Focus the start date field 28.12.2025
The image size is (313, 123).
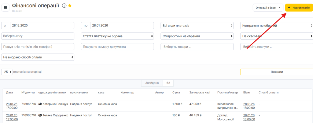(42, 26)
